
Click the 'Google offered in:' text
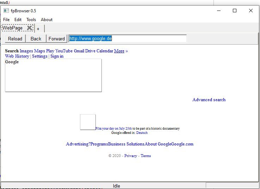coord(123,133)
